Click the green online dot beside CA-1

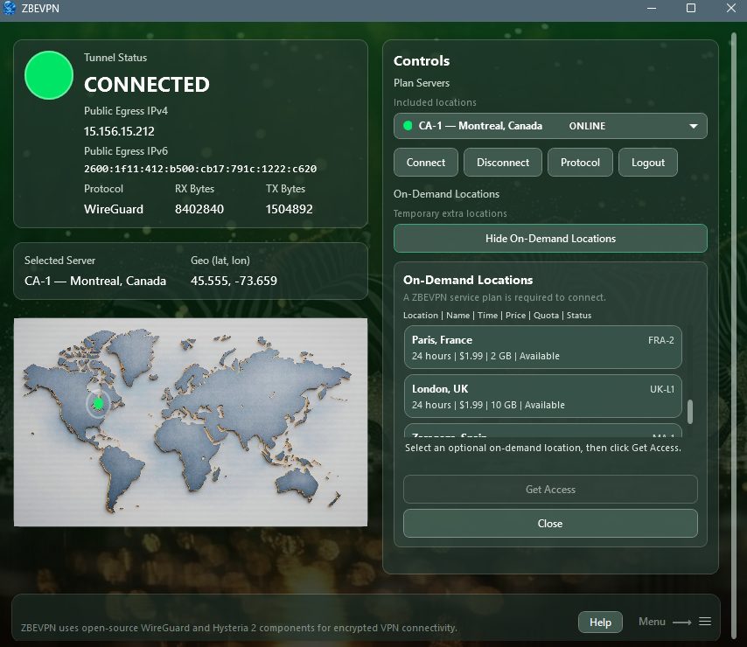[x=408, y=126]
